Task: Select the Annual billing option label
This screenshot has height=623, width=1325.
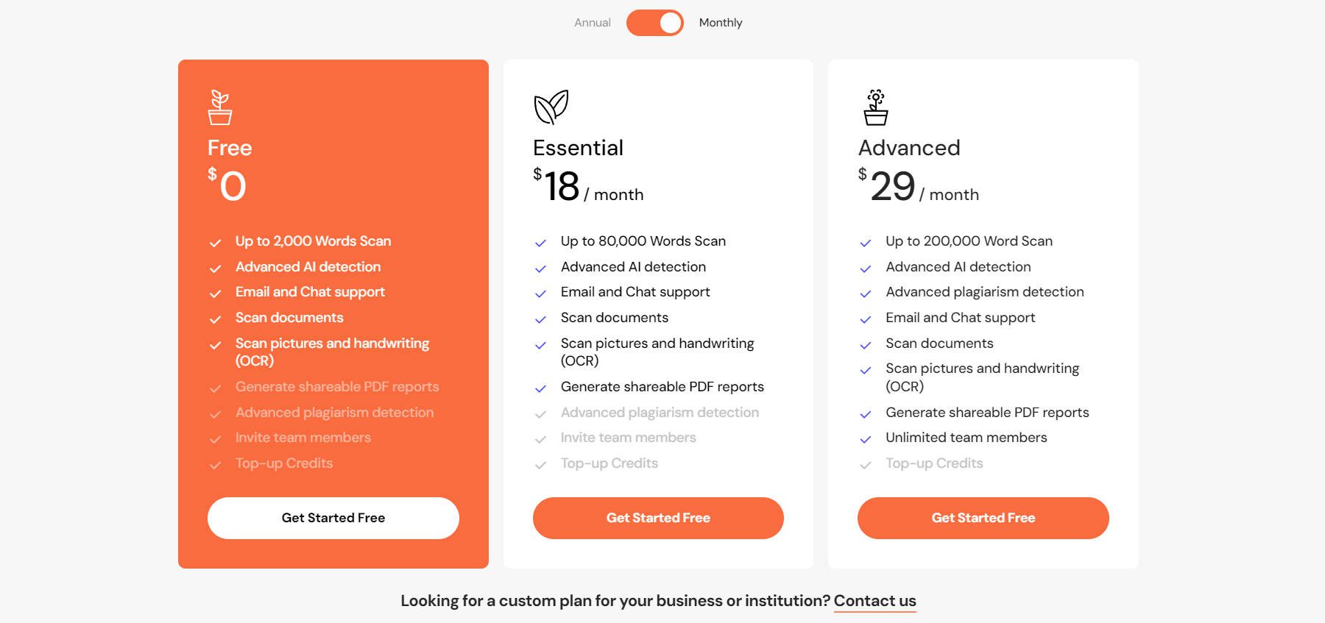Action: (x=592, y=23)
